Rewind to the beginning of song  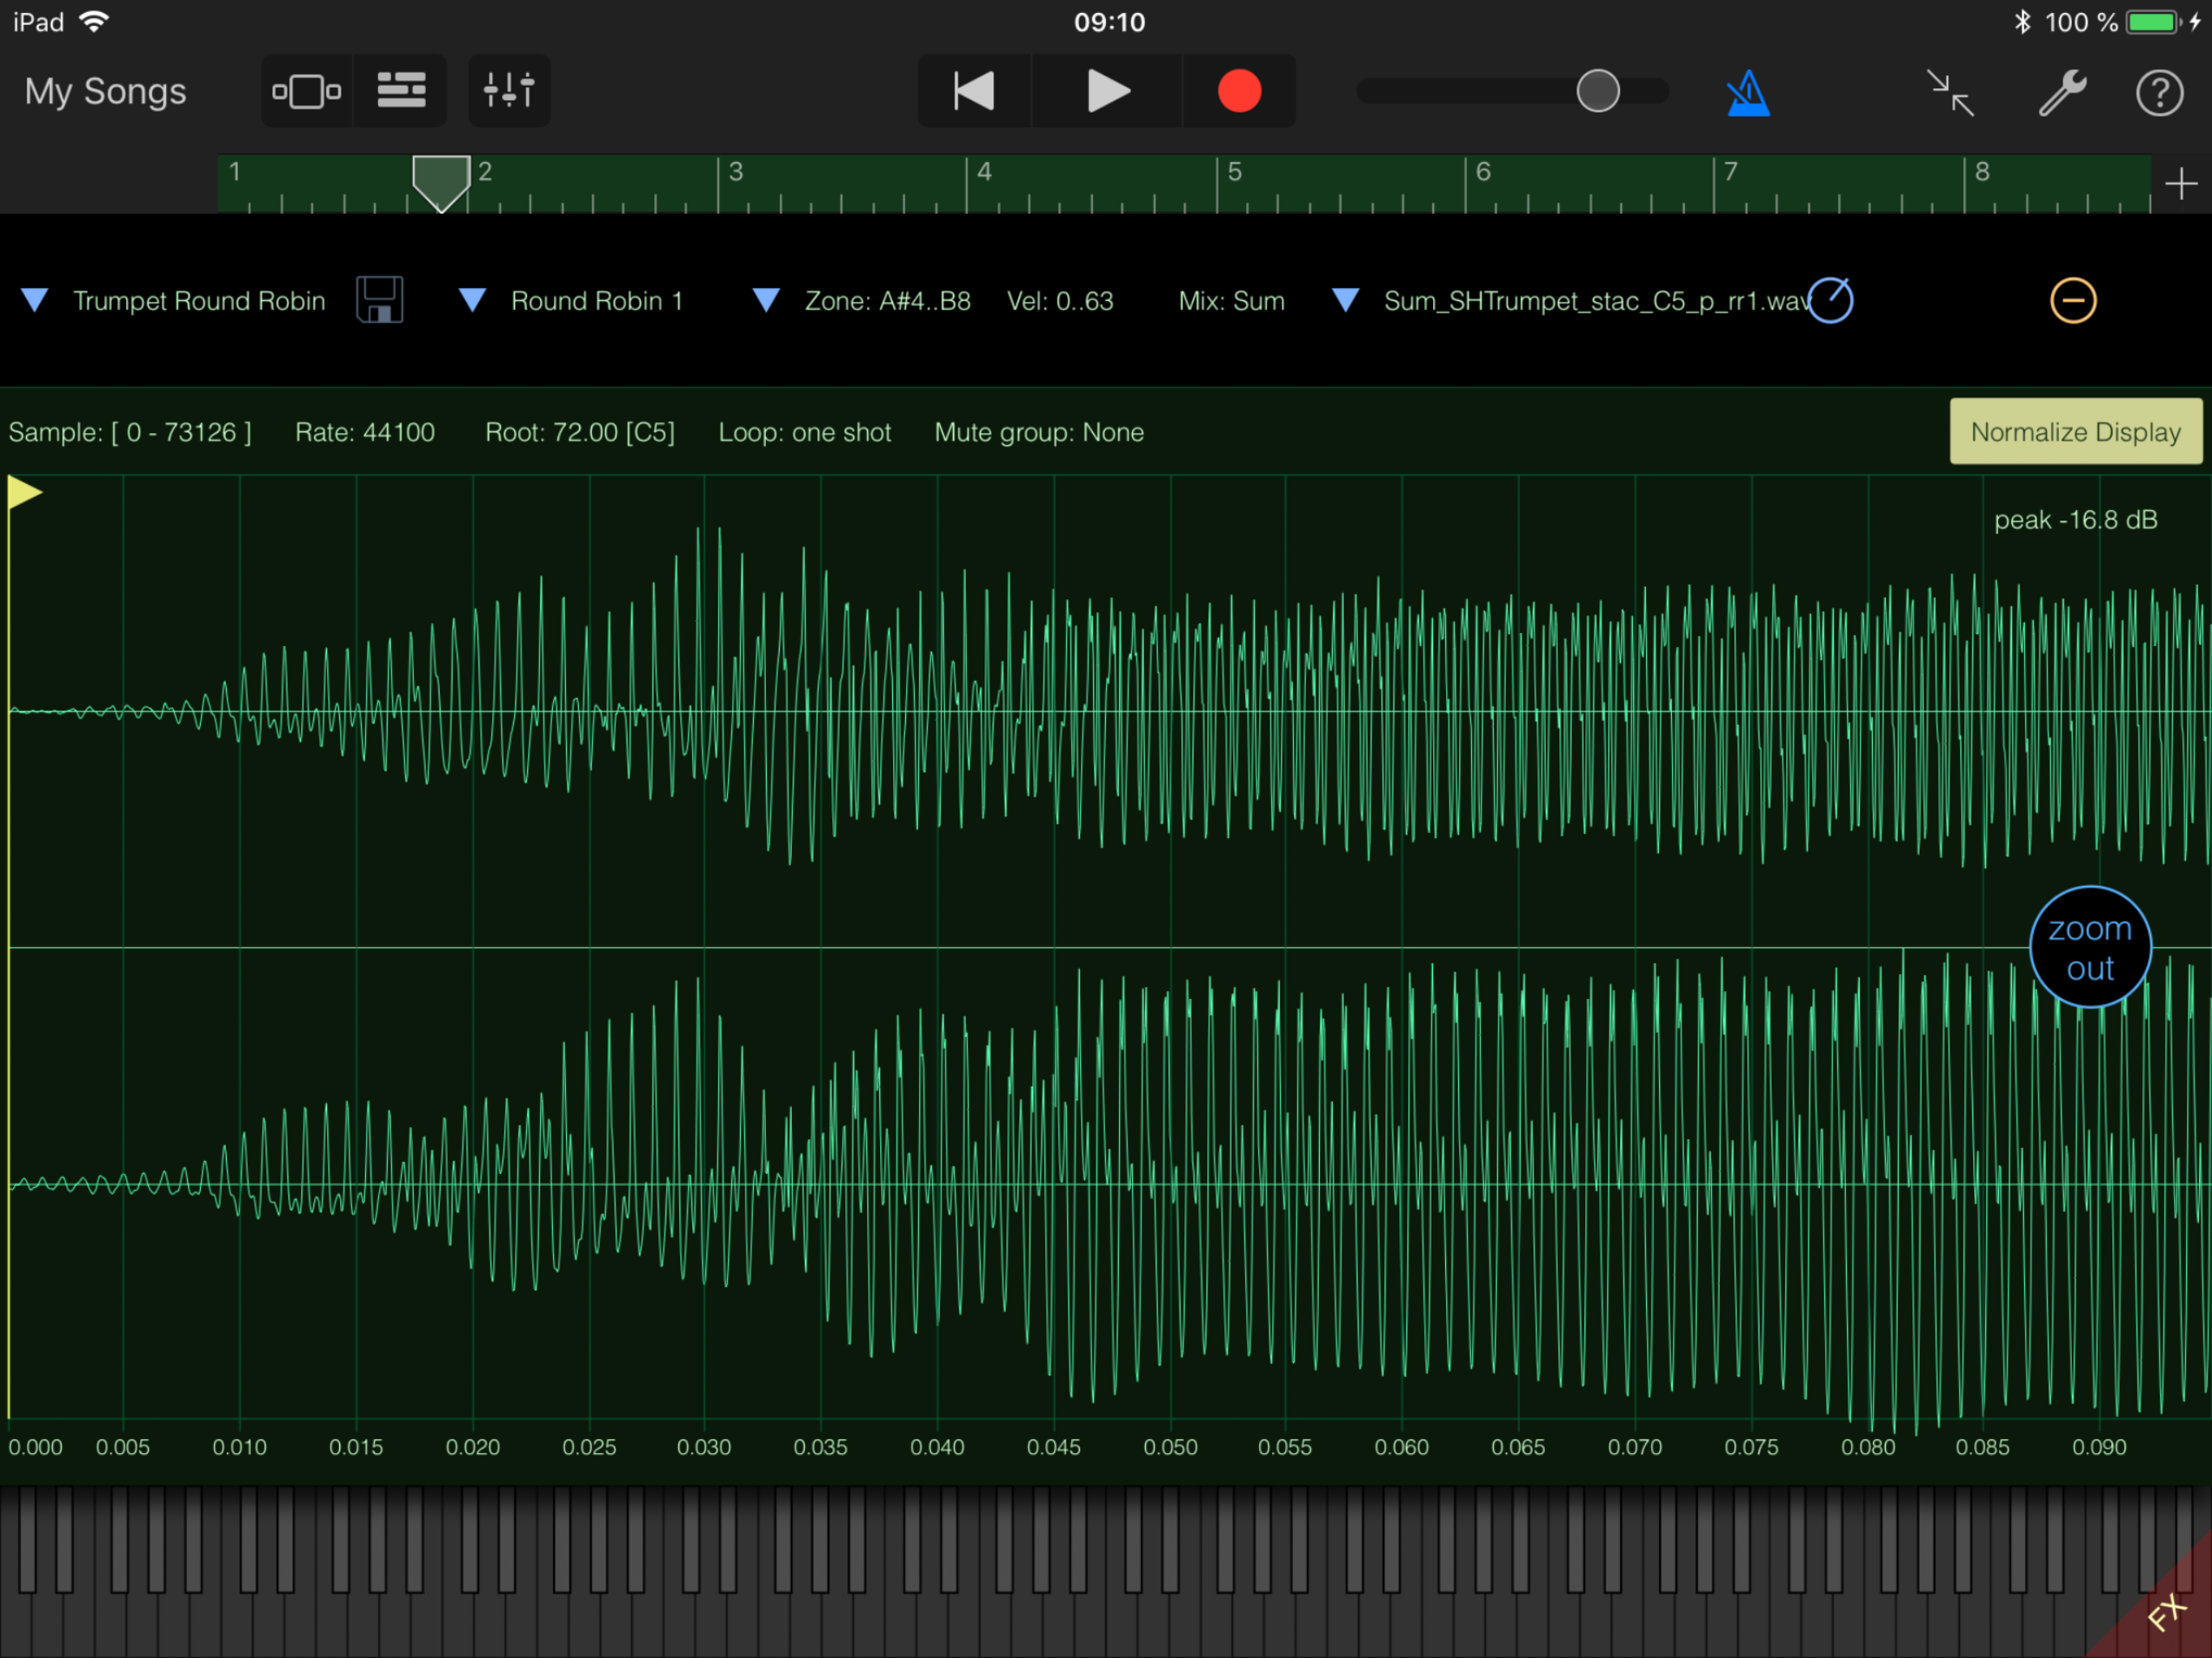(974, 91)
